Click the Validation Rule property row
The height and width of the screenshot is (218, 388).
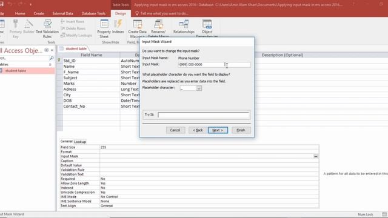point(189,170)
